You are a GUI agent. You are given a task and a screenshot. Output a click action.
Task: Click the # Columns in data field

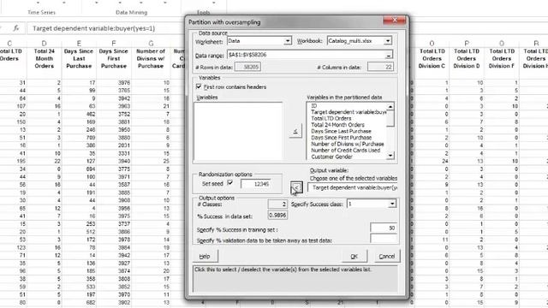[380, 67]
